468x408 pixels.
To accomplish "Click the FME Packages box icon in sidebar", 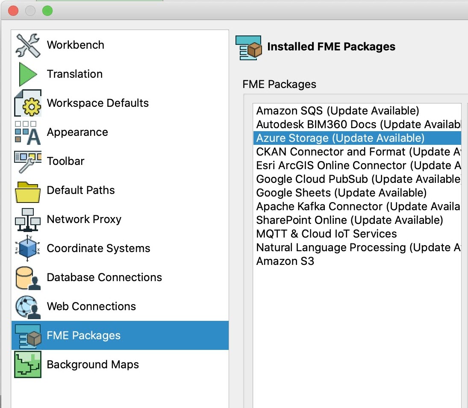I will (x=28, y=336).
